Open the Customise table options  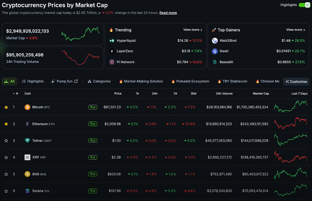pyautogui.click(x=296, y=82)
